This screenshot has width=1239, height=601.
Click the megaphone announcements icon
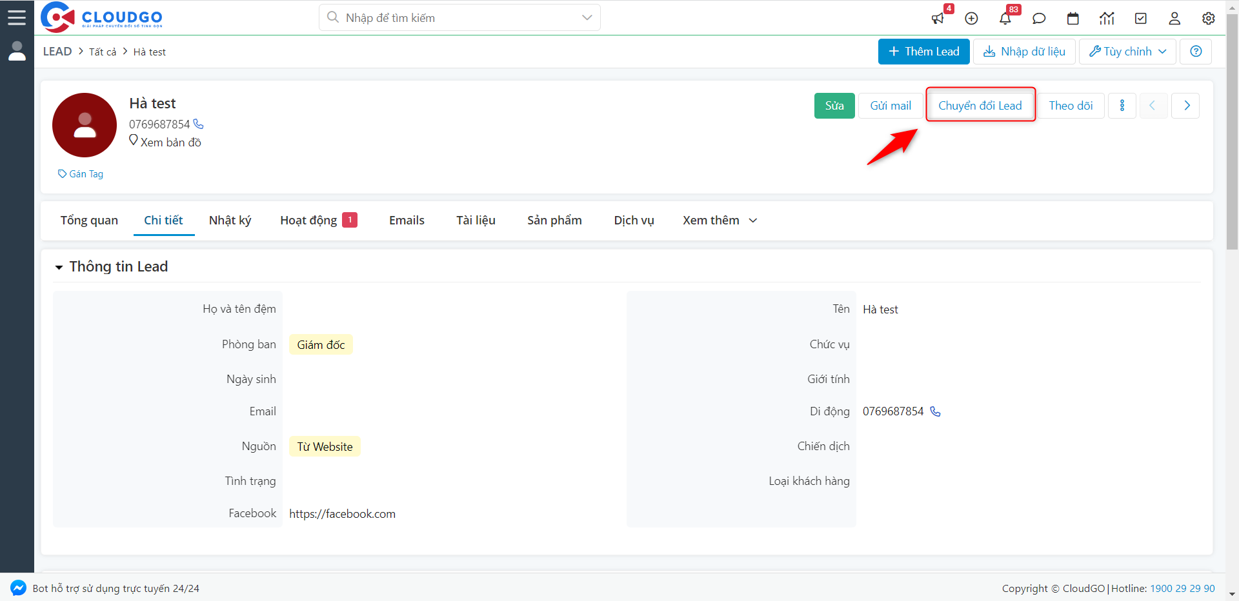(x=938, y=19)
